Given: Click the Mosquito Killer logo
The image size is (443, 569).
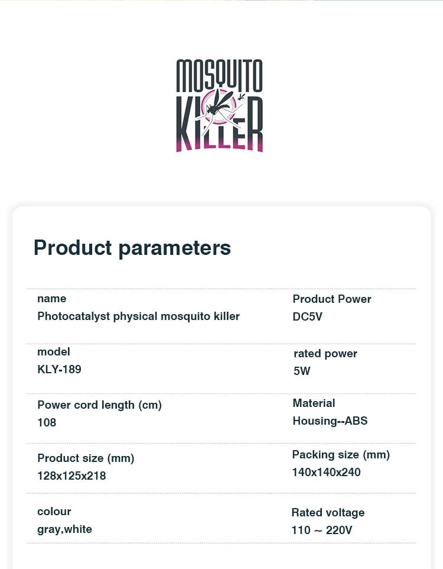Looking at the screenshot, I should pyautogui.click(x=220, y=105).
